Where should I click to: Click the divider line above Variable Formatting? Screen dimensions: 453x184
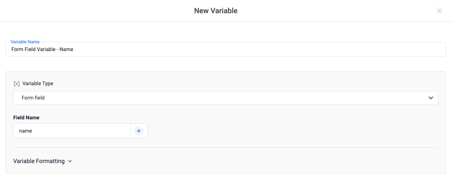[x=226, y=147]
